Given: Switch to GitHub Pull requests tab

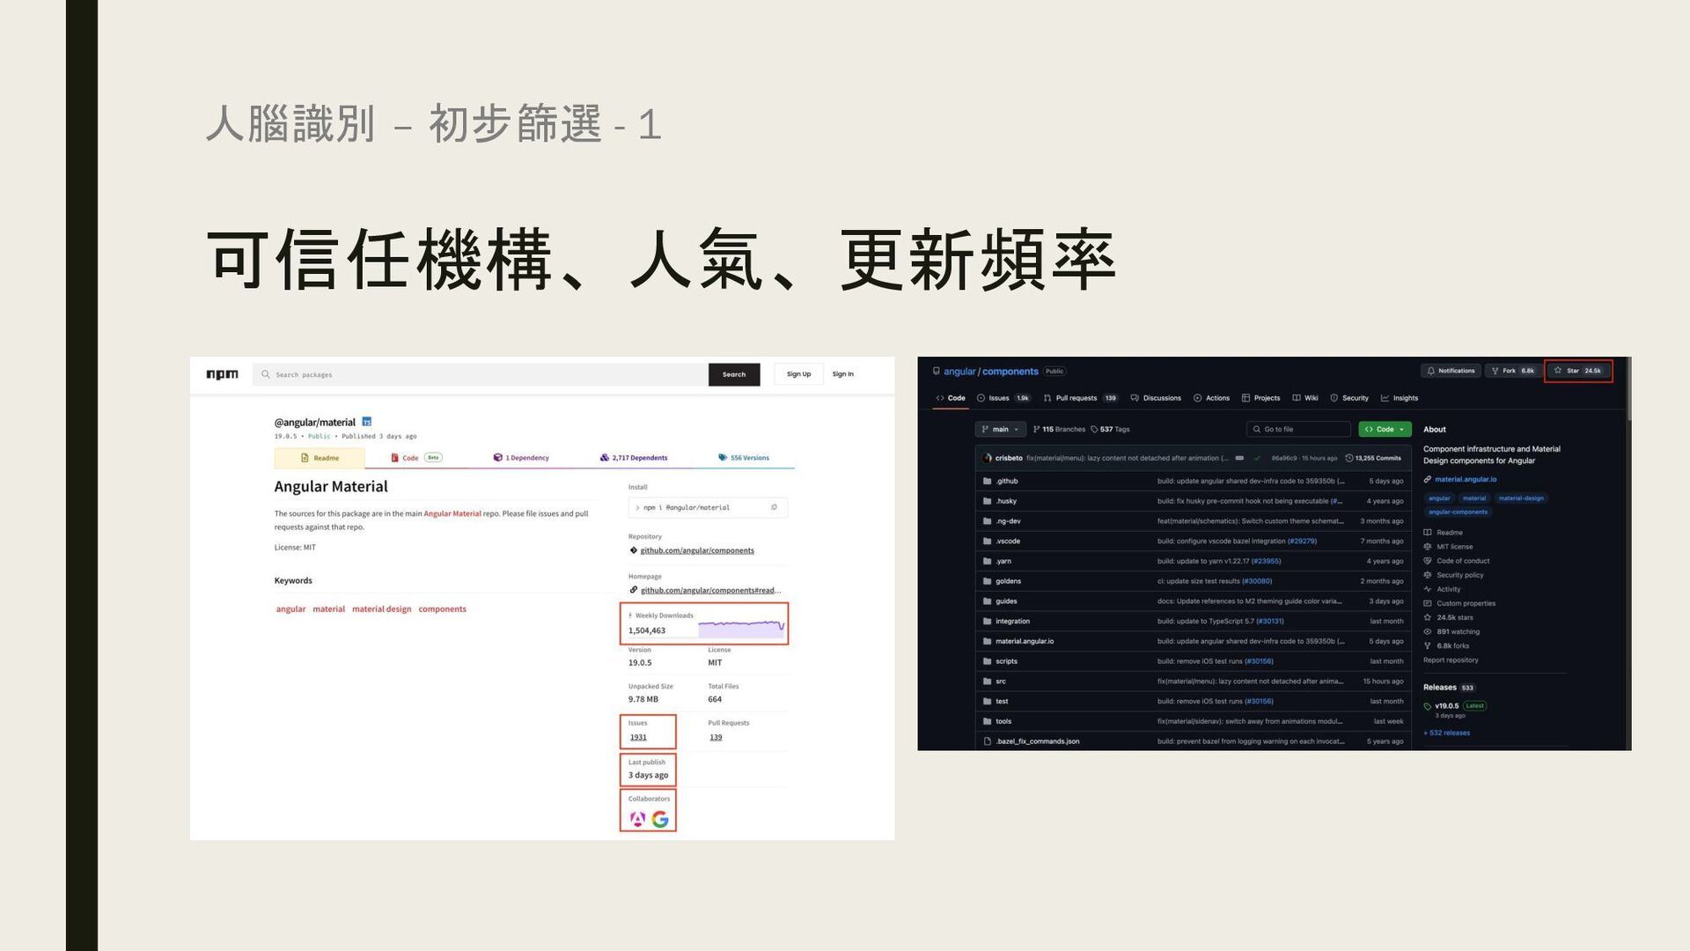Looking at the screenshot, I should point(1080,398).
